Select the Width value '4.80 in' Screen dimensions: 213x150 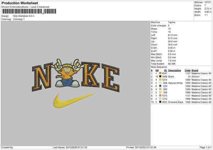point(208,12)
